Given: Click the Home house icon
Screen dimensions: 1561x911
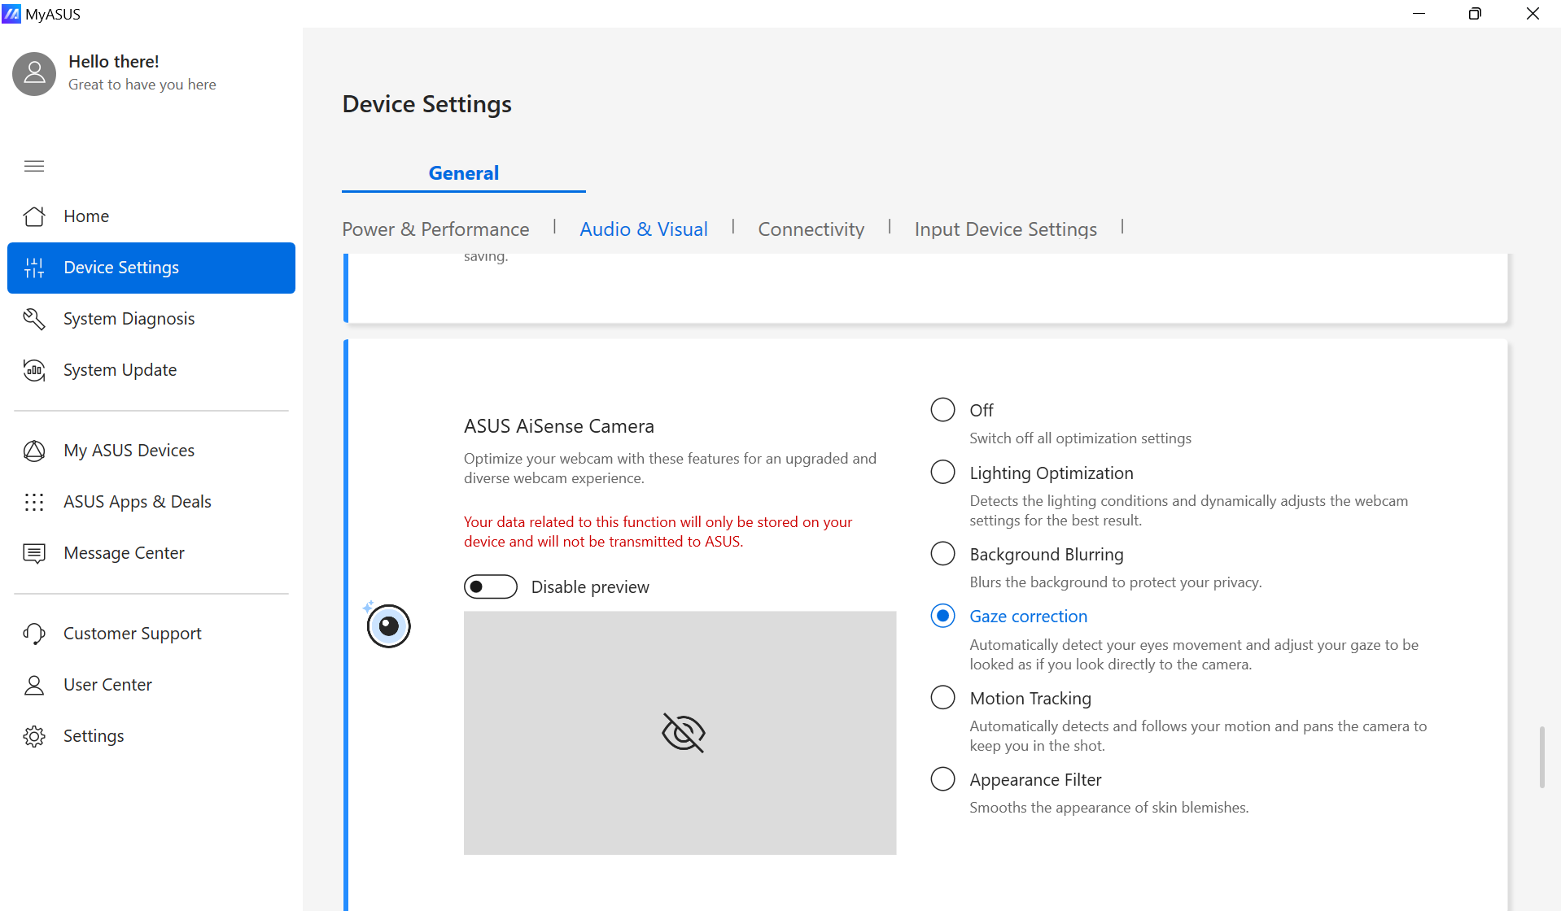Looking at the screenshot, I should (34, 216).
